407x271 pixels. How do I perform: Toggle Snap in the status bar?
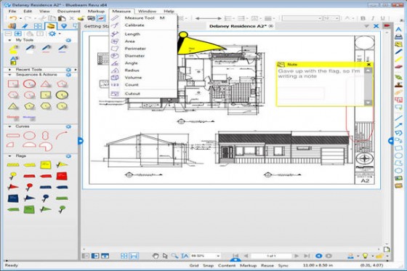click(208, 265)
